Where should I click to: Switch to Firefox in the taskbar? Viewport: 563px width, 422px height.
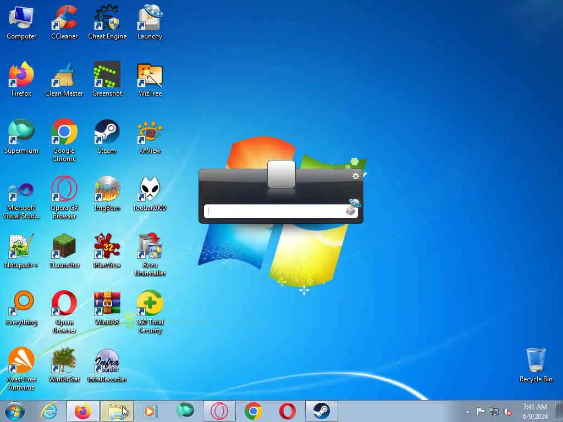pos(83,411)
